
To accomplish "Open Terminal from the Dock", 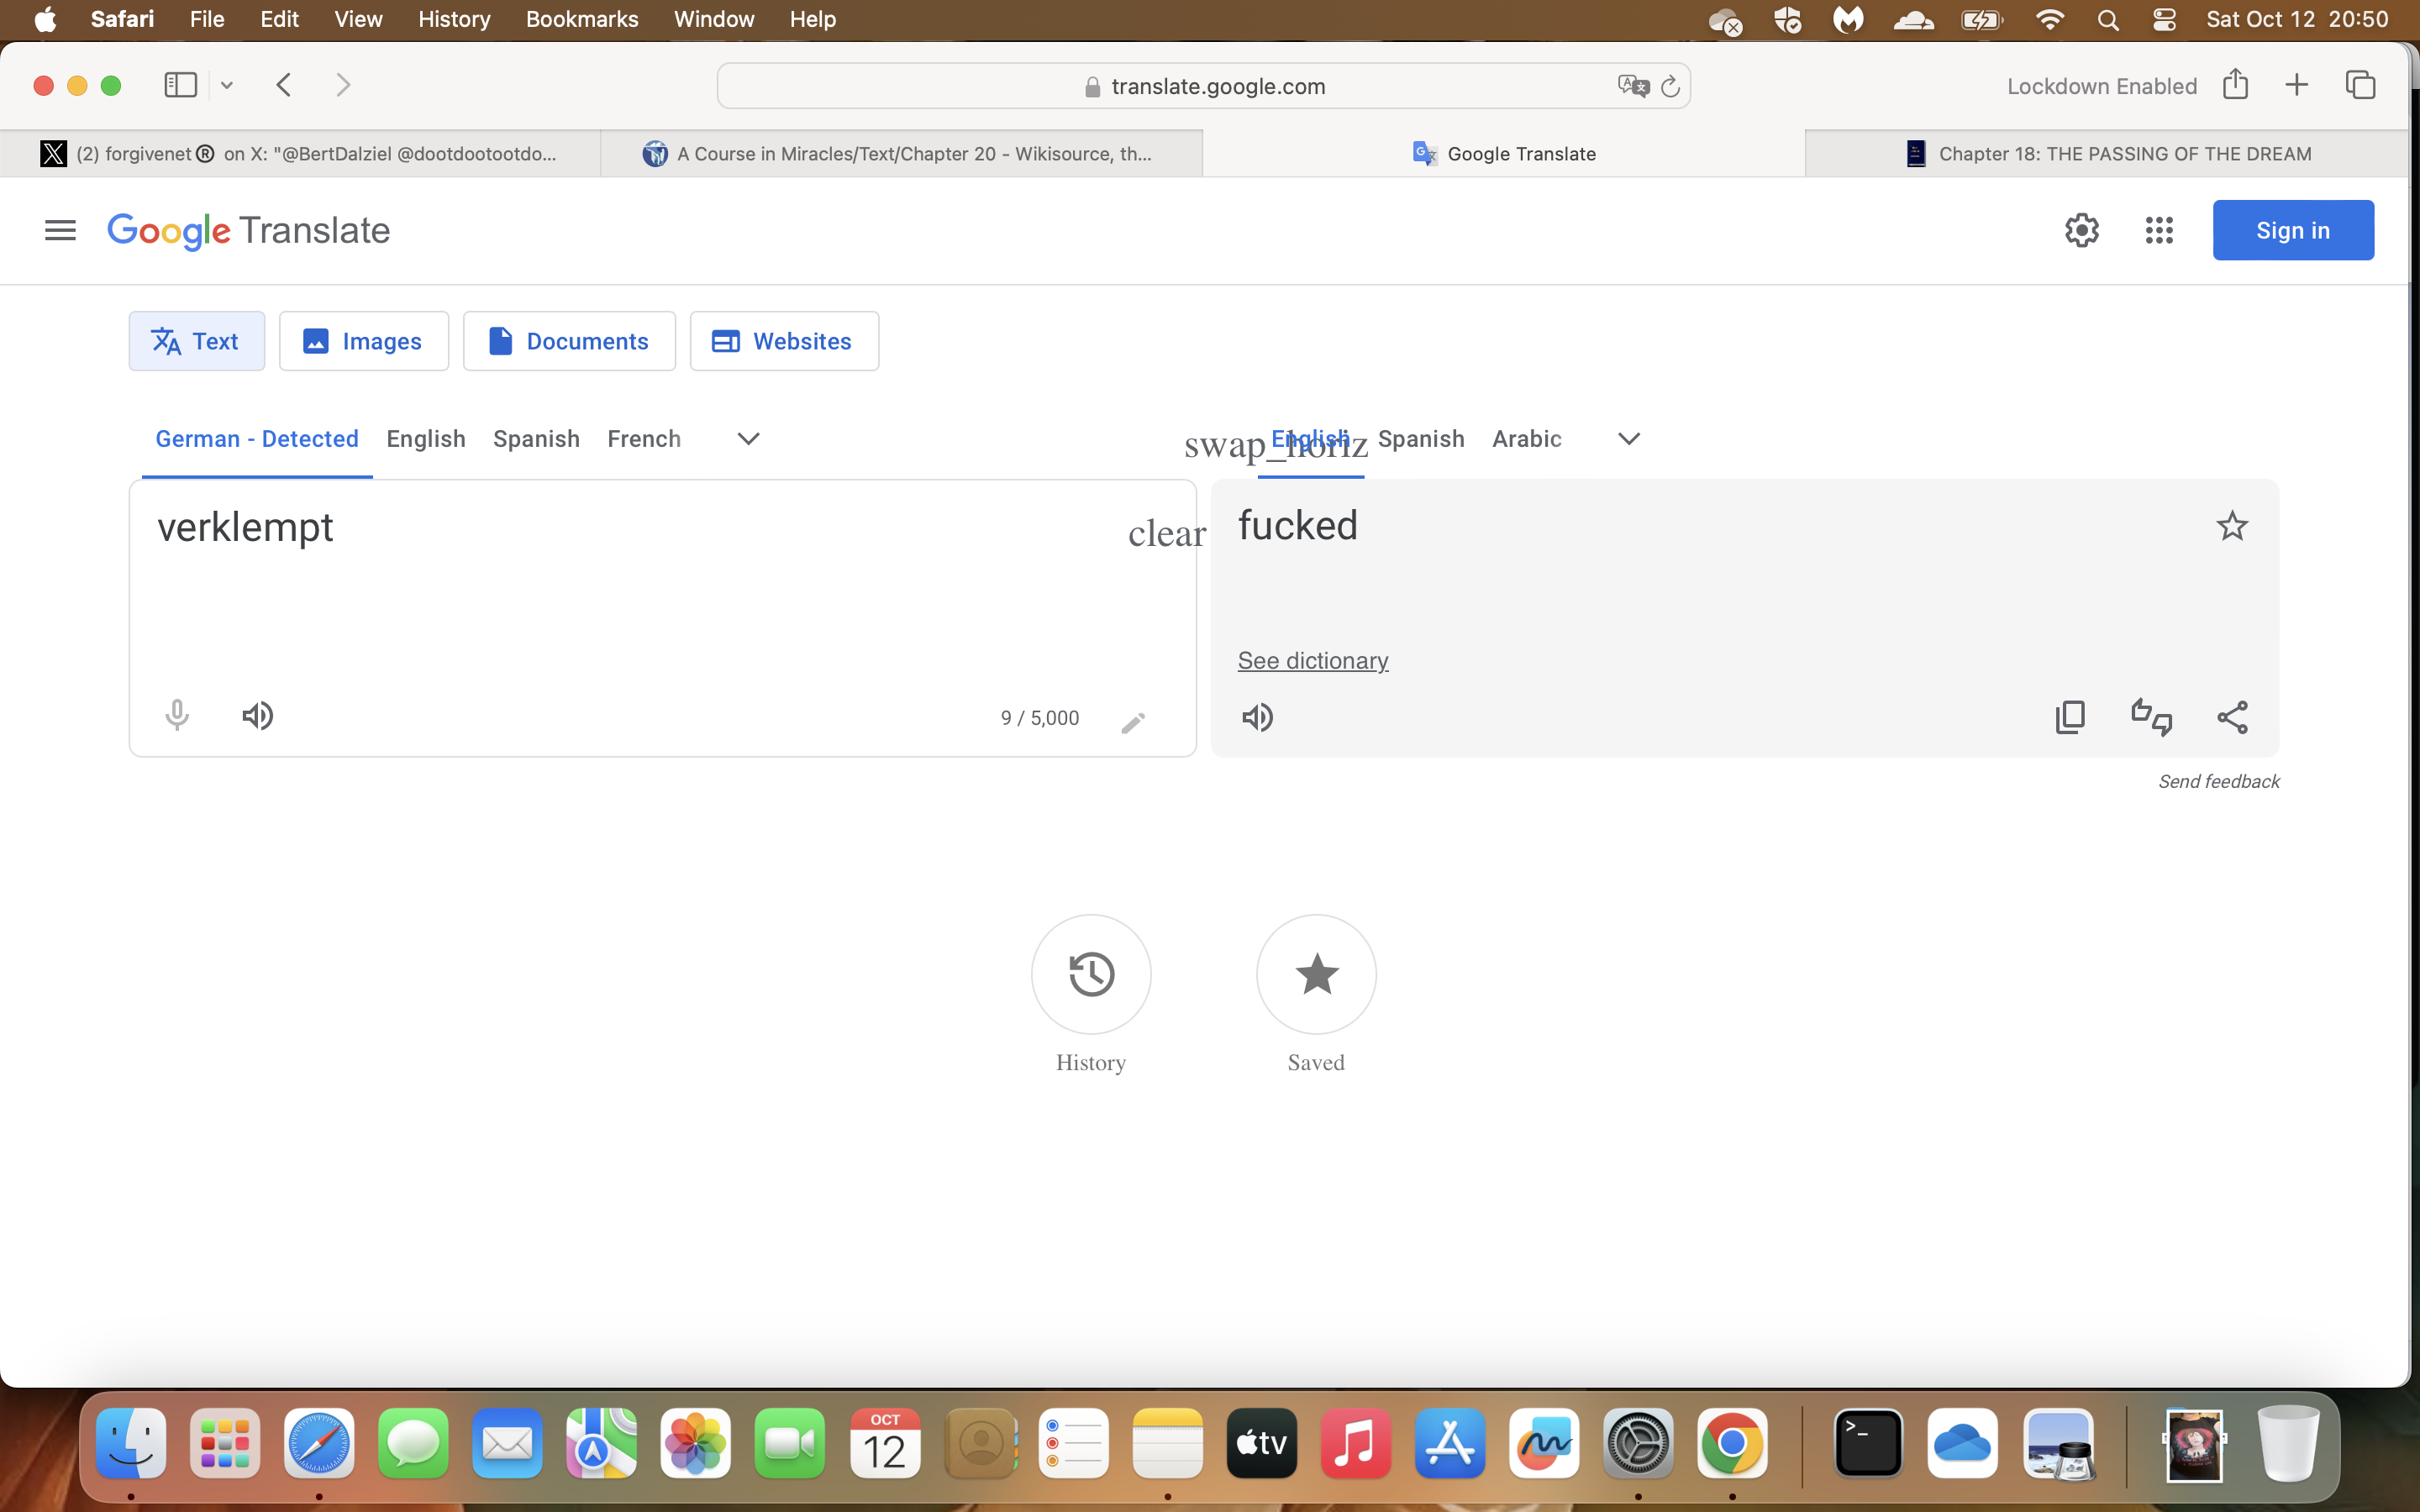I will (1868, 1443).
